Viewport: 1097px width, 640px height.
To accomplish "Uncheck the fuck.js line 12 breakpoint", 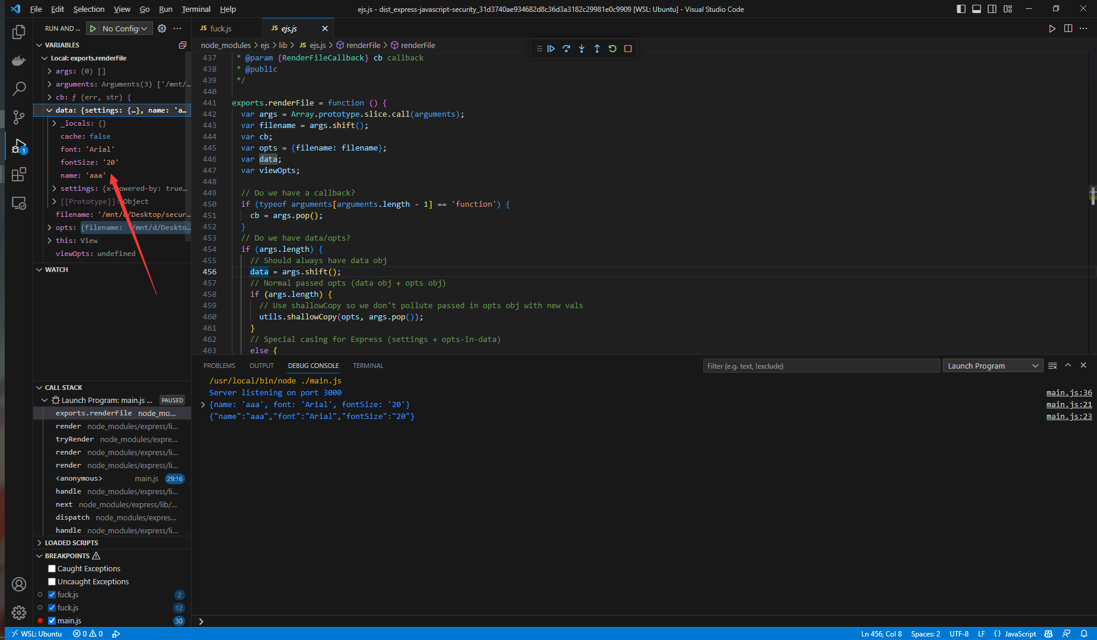I will [52, 608].
